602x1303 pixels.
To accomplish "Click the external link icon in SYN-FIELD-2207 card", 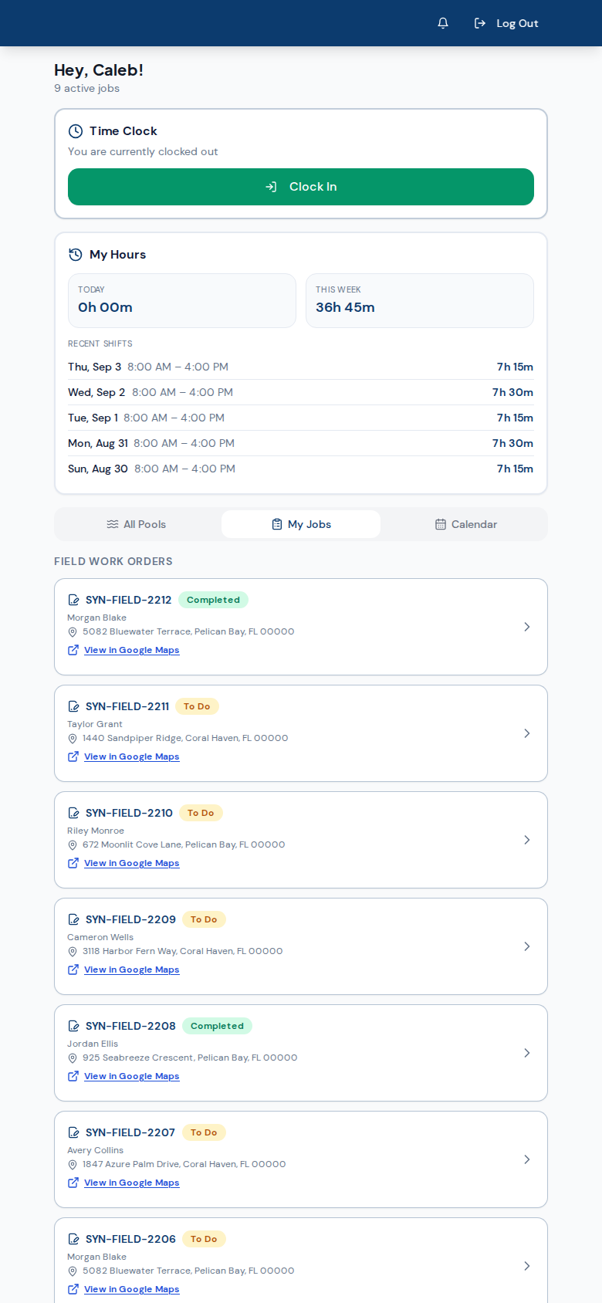I will [73, 1183].
